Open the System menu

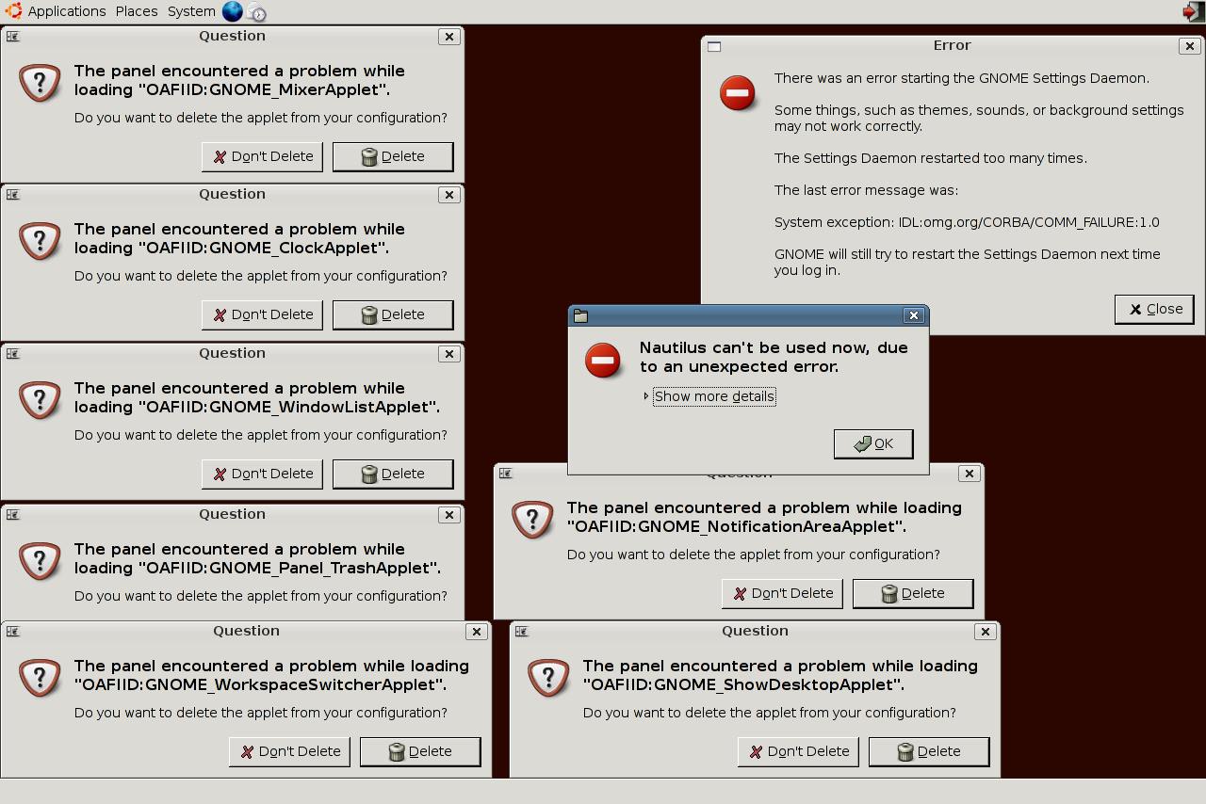tap(191, 11)
